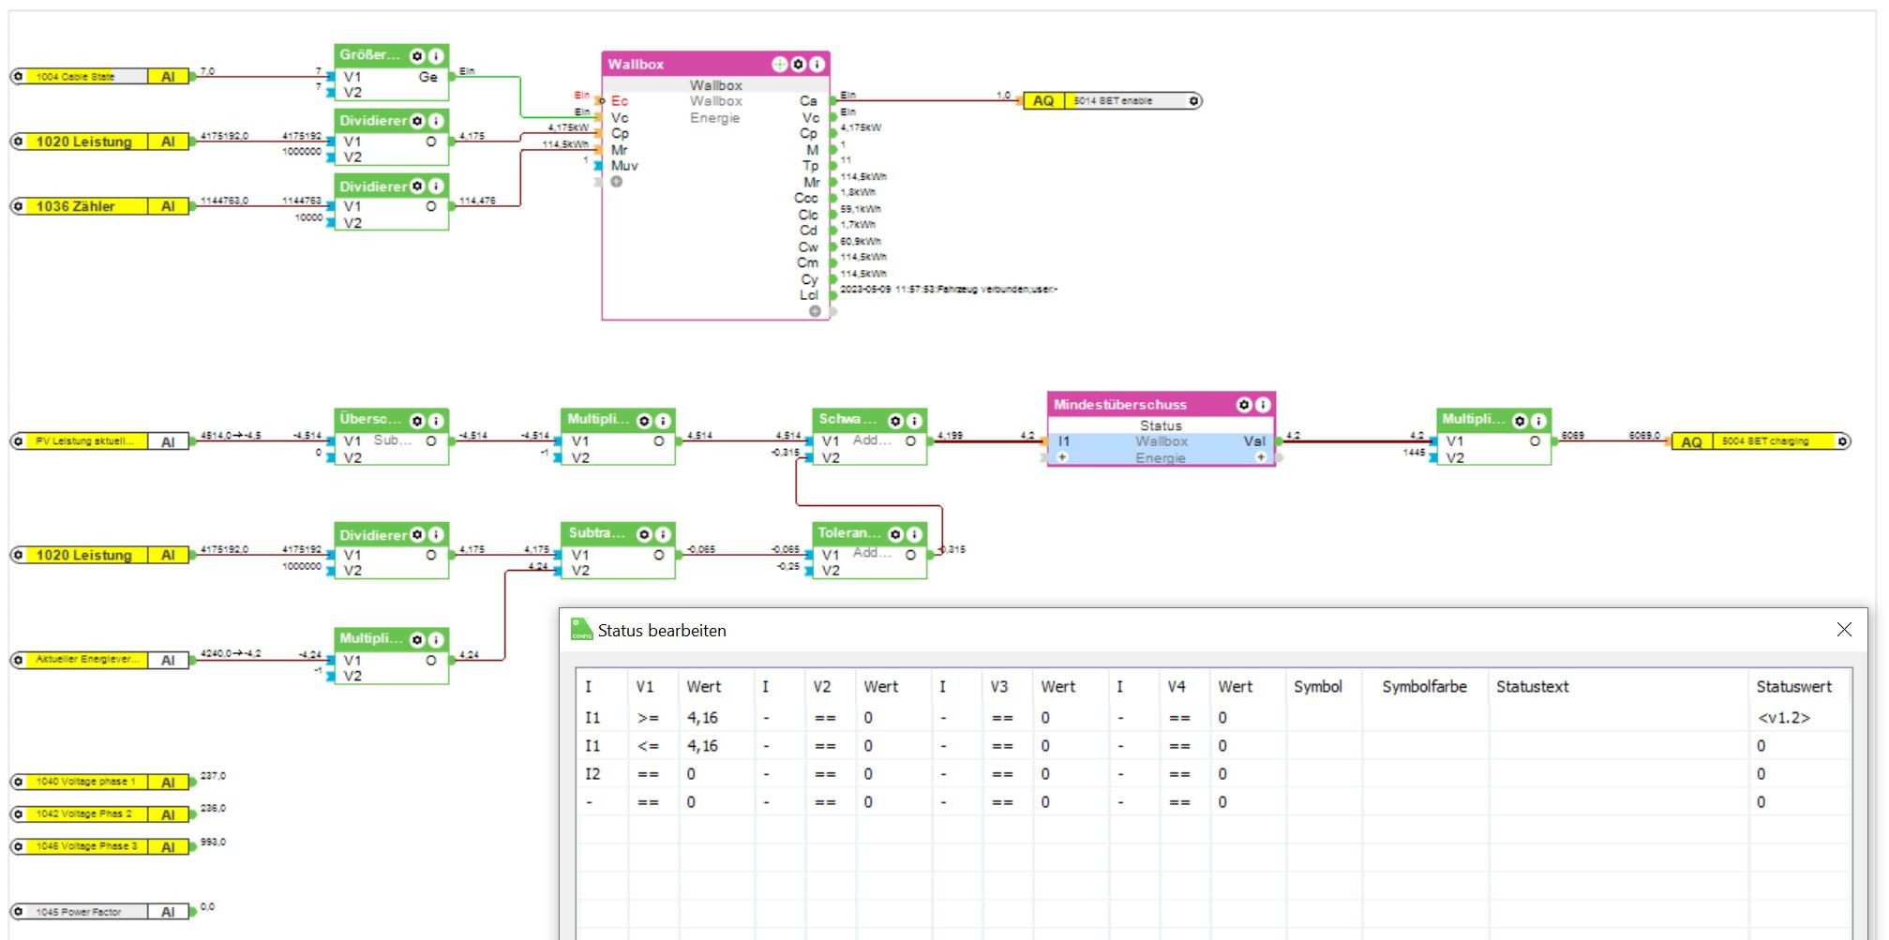Click the info icon on Wallbox block
Screen dimensions: 1889x940
click(817, 64)
